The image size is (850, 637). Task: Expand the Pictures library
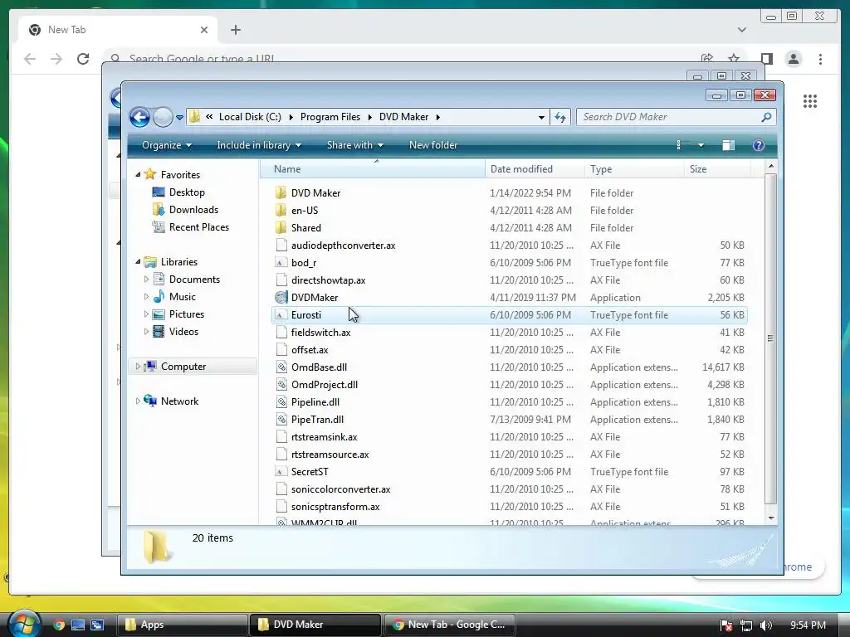point(146,314)
